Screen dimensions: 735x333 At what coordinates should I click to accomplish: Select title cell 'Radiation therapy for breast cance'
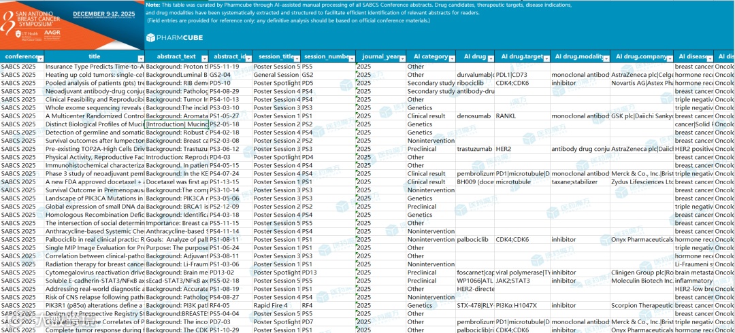point(95,264)
